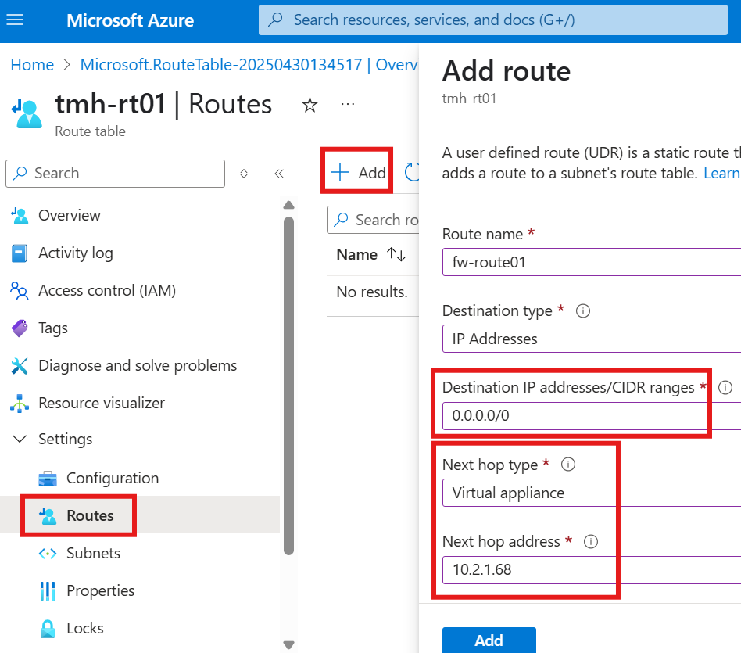Click the 'No results.' table text
The height and width of the screenshot is (653, 741).
click(372, 292)
